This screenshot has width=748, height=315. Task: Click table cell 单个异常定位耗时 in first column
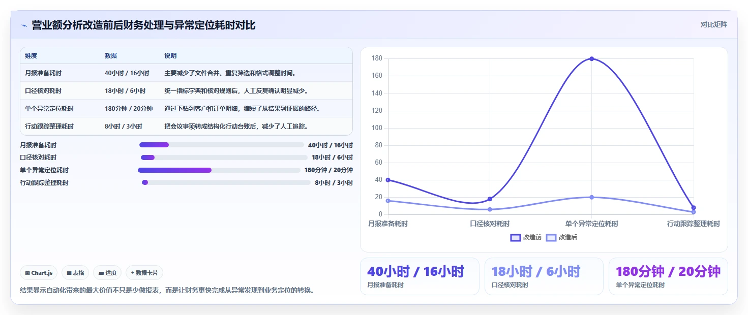click(49, 109)
